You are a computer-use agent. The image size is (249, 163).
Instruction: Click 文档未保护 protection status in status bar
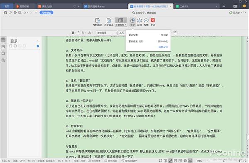[x=129, y=161]
